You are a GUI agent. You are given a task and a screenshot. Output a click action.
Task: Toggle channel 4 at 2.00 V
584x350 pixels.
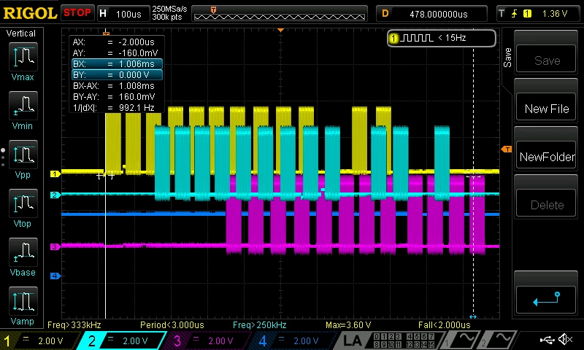[293, 341]
